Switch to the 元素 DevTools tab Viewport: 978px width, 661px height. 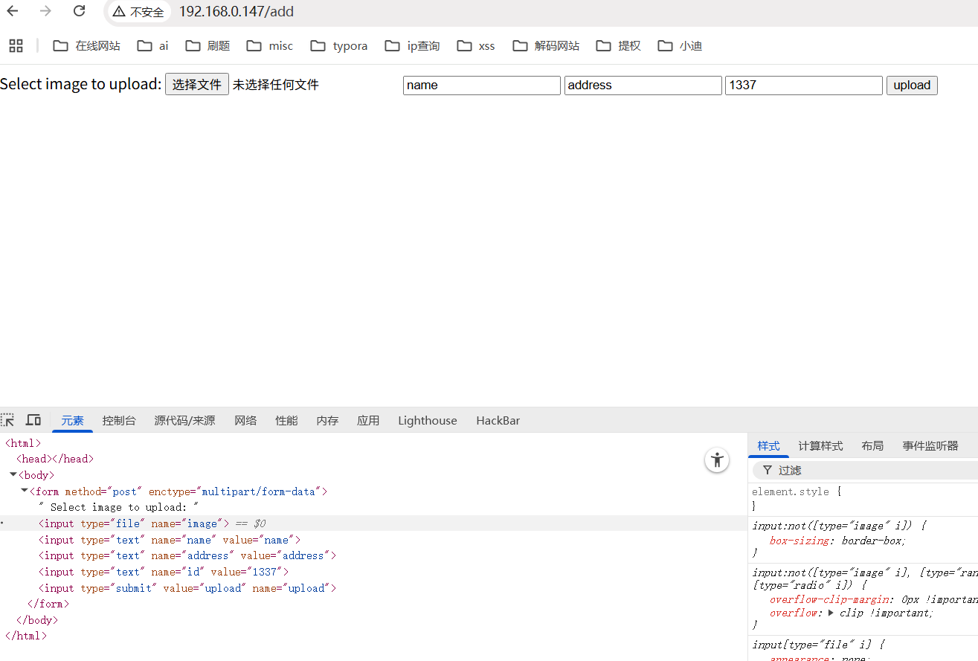coord(72,421)
